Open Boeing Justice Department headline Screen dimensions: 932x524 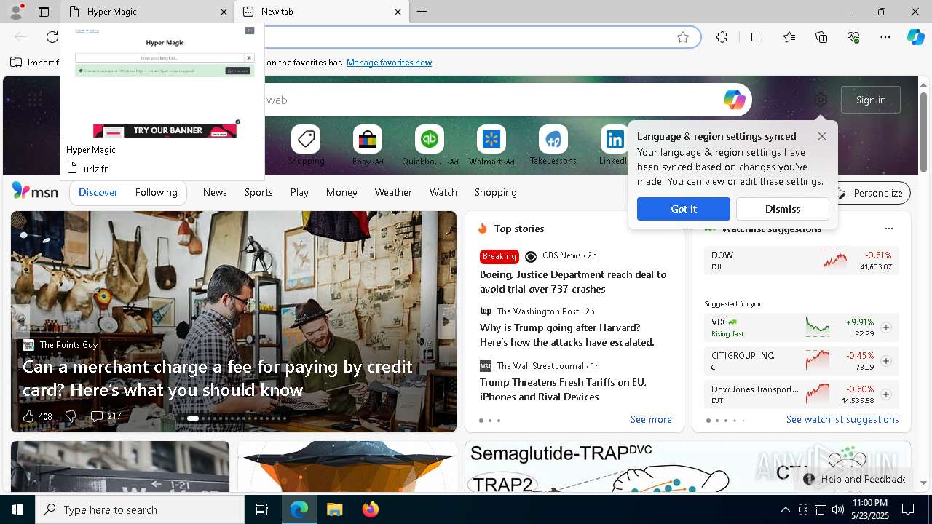click(573, 282)
